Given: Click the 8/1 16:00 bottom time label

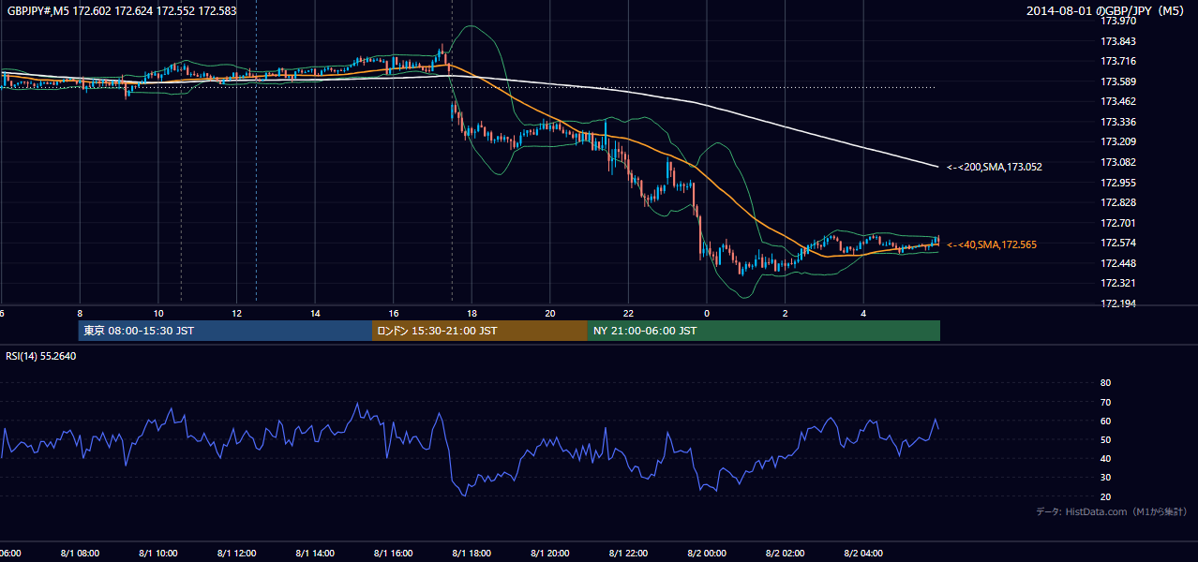Looking at the screenshot, I should click(394, 554).
